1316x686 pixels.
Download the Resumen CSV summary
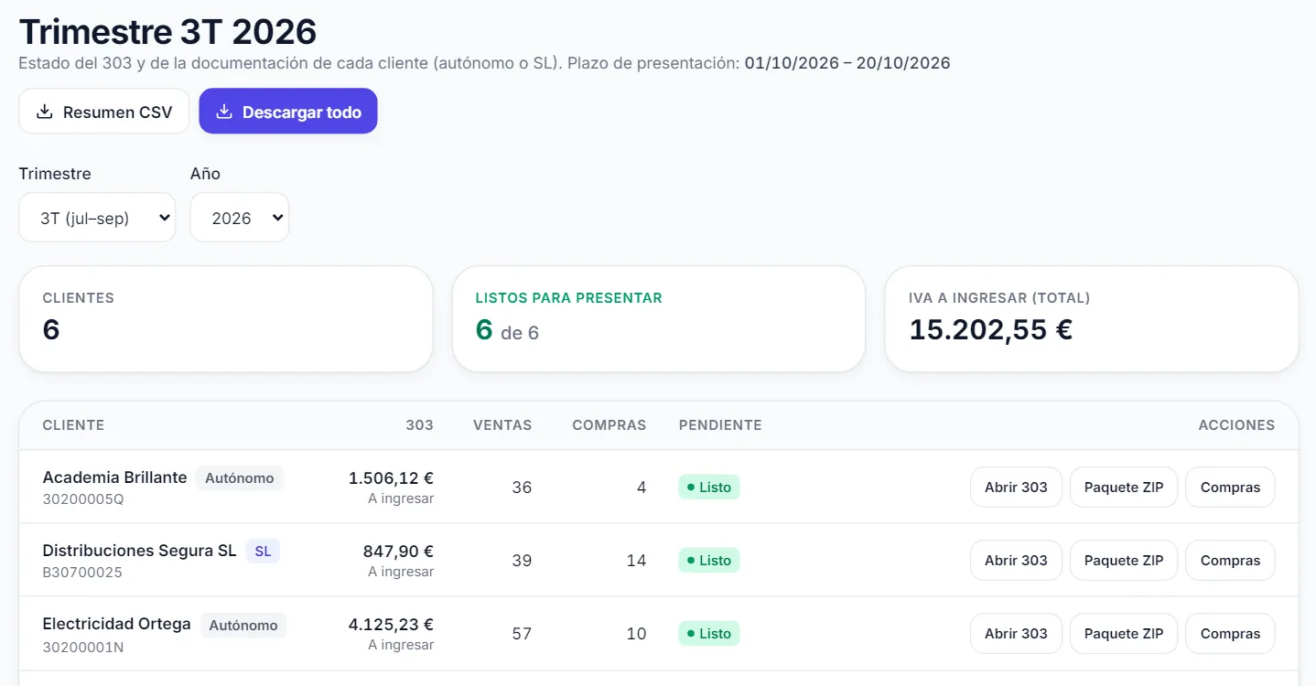pos(103,112)
